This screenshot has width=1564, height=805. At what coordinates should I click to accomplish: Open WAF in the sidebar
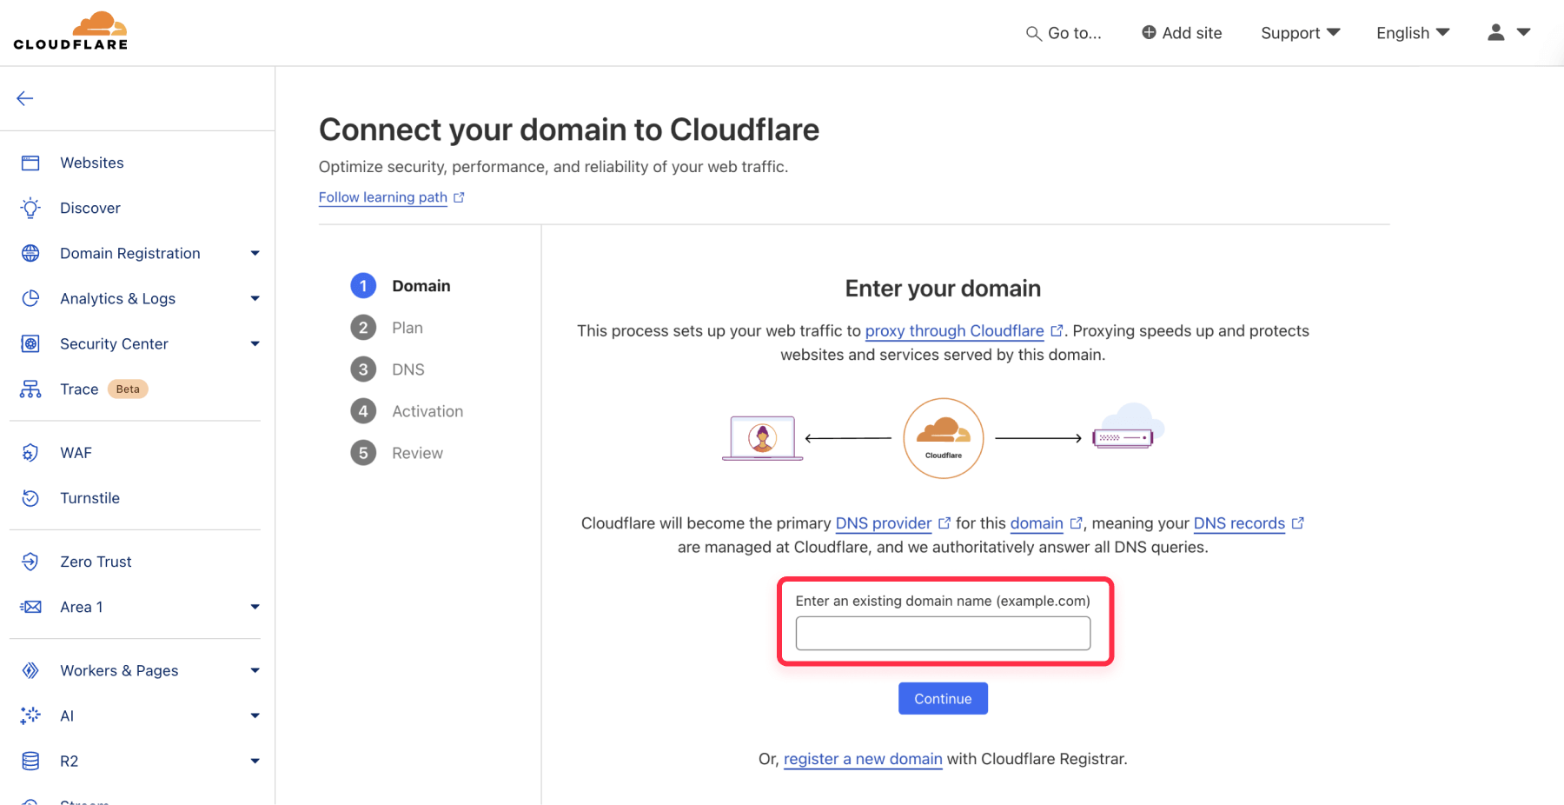click(76, 452)
